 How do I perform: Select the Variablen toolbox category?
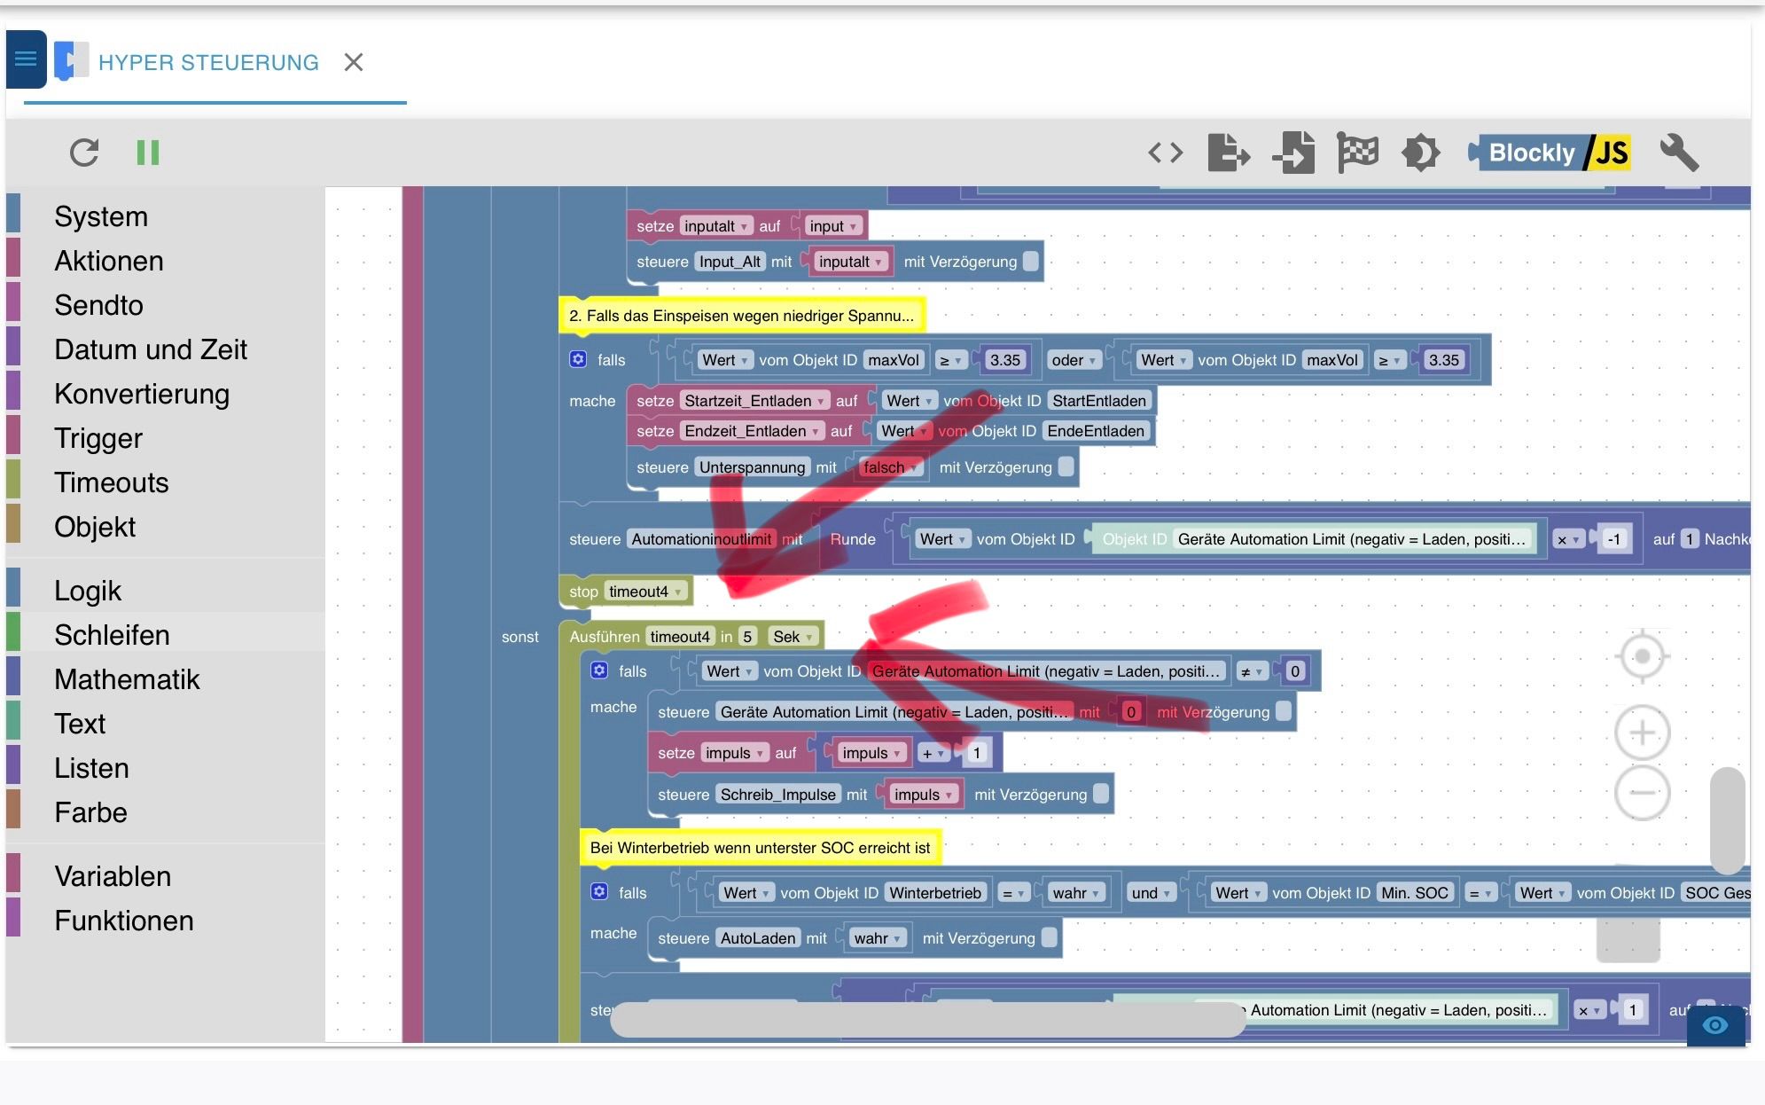tap(113, 876)
